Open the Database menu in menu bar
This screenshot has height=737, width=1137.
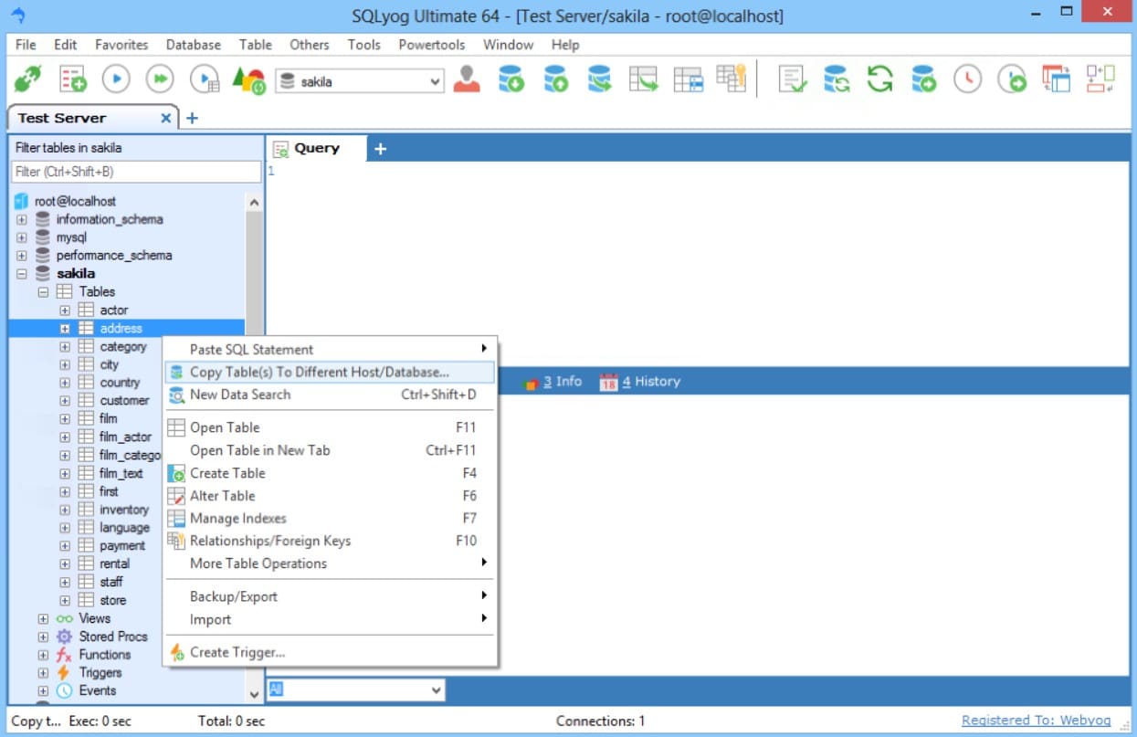click(194, 44)
